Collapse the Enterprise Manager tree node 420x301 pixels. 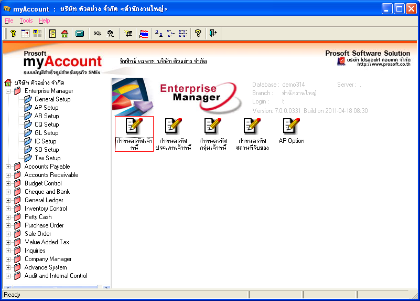click(x=8, y=91)
